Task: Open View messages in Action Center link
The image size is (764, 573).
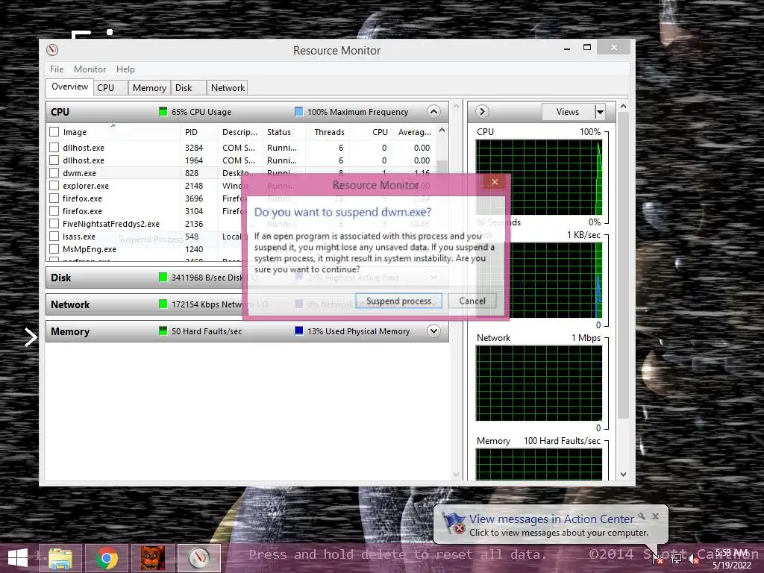Action: point(551,519)
